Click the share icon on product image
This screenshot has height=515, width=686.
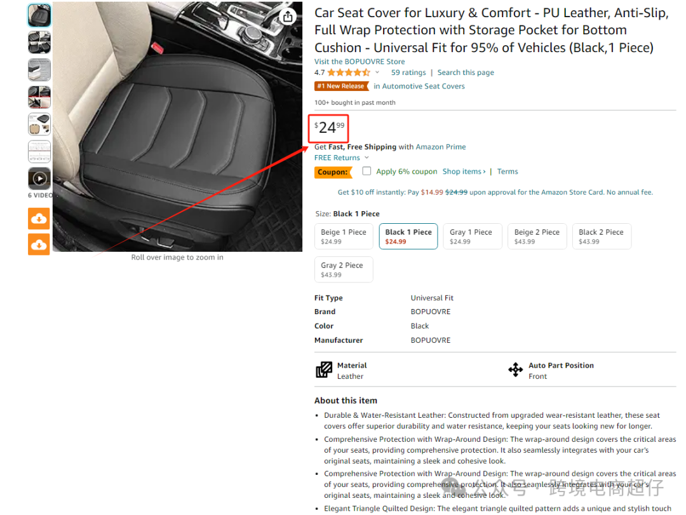pos(288,17)
